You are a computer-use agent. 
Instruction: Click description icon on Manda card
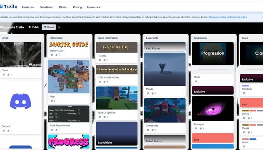(148, 93)
